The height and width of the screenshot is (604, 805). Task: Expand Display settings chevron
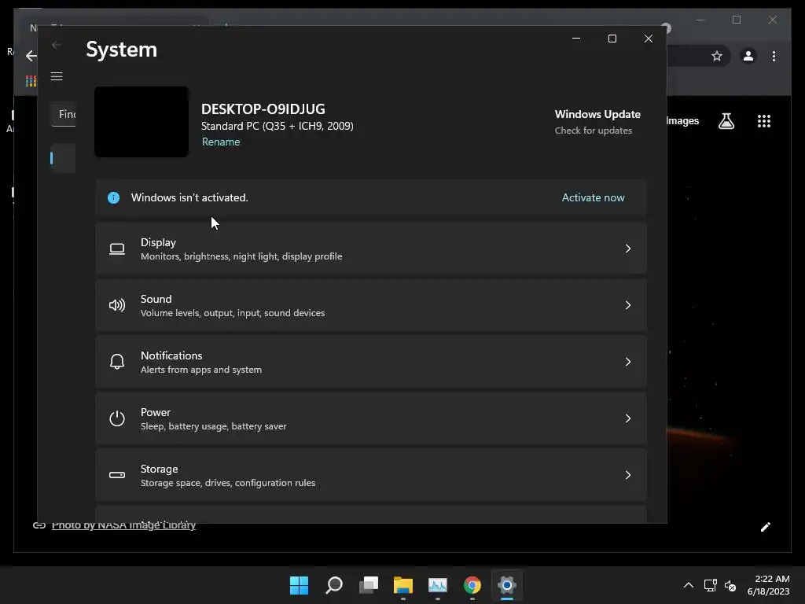click(628, 249)
